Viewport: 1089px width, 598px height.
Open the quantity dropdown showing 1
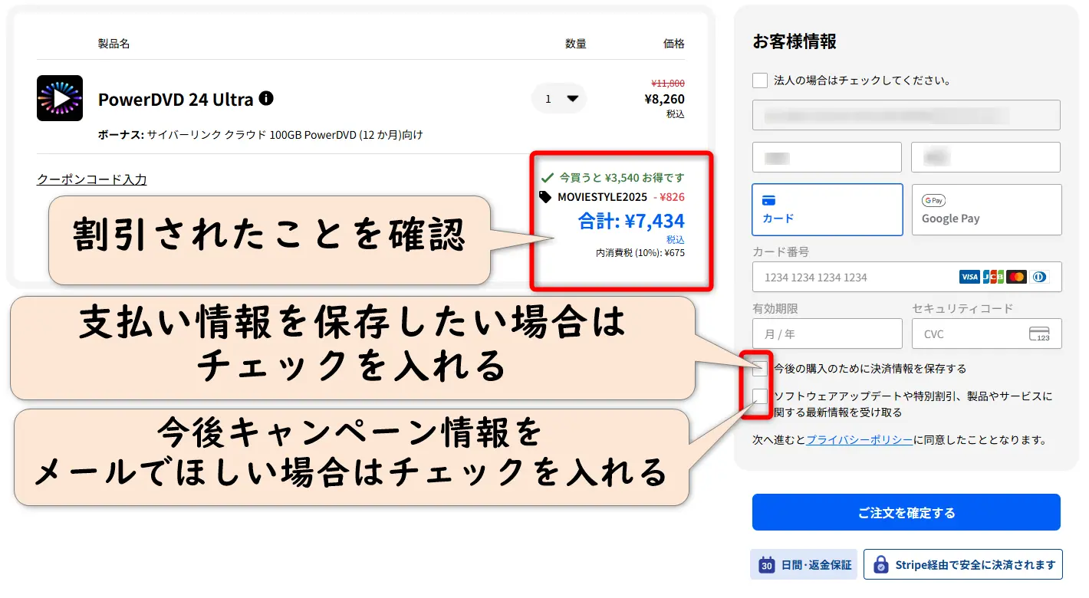point(559,98)
